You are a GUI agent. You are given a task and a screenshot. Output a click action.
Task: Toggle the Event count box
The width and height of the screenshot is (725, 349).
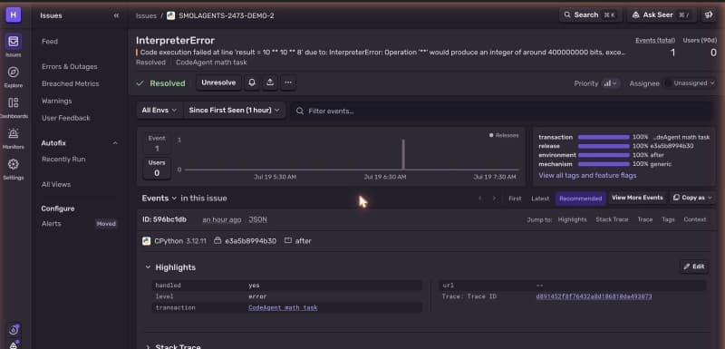point(157,143)
